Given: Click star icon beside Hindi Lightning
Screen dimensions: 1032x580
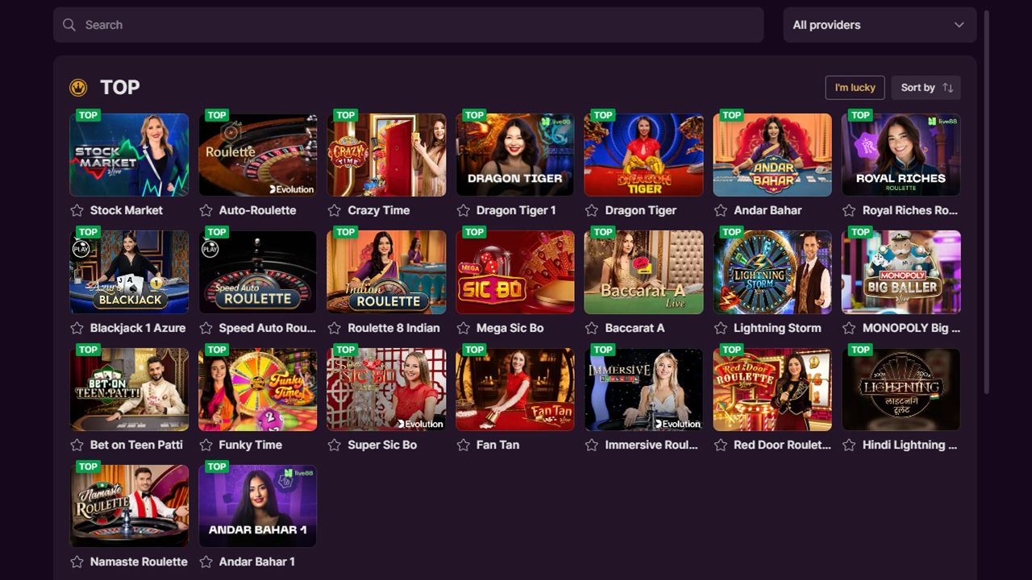Looking at the screenshot, I should click(x=849, y=445).
